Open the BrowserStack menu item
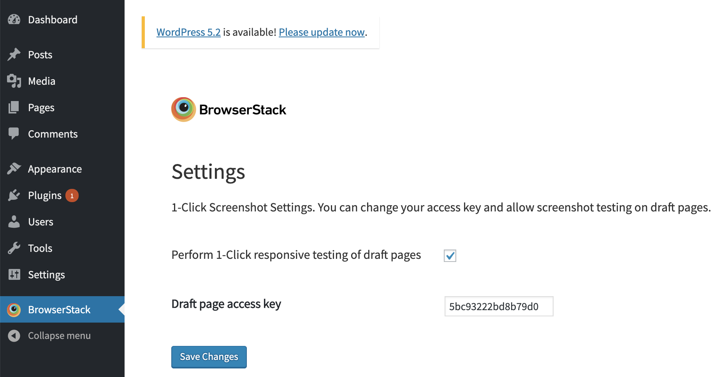 click(x=59, y=310)
